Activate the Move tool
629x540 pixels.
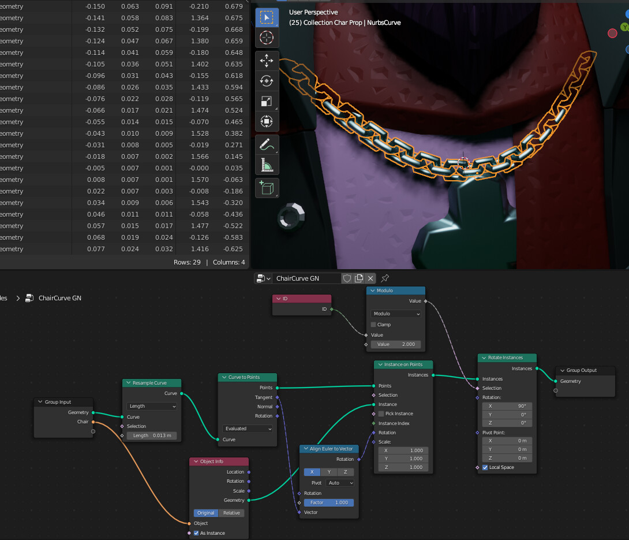(267, 61)
